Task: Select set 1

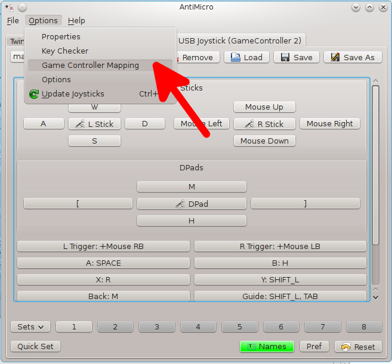Action: (x=74, y=327)
